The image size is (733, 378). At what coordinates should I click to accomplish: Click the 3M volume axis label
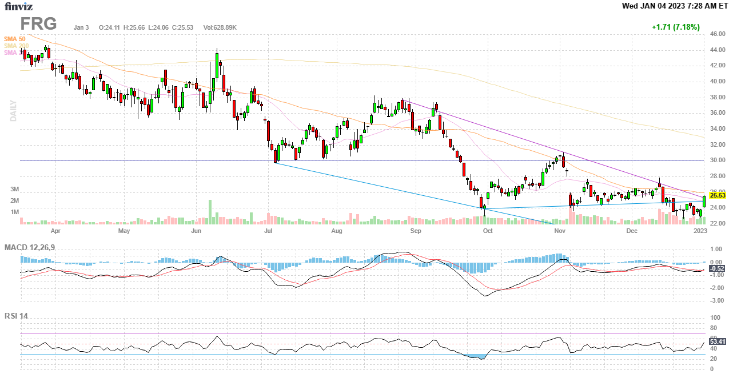coord(14,189)
